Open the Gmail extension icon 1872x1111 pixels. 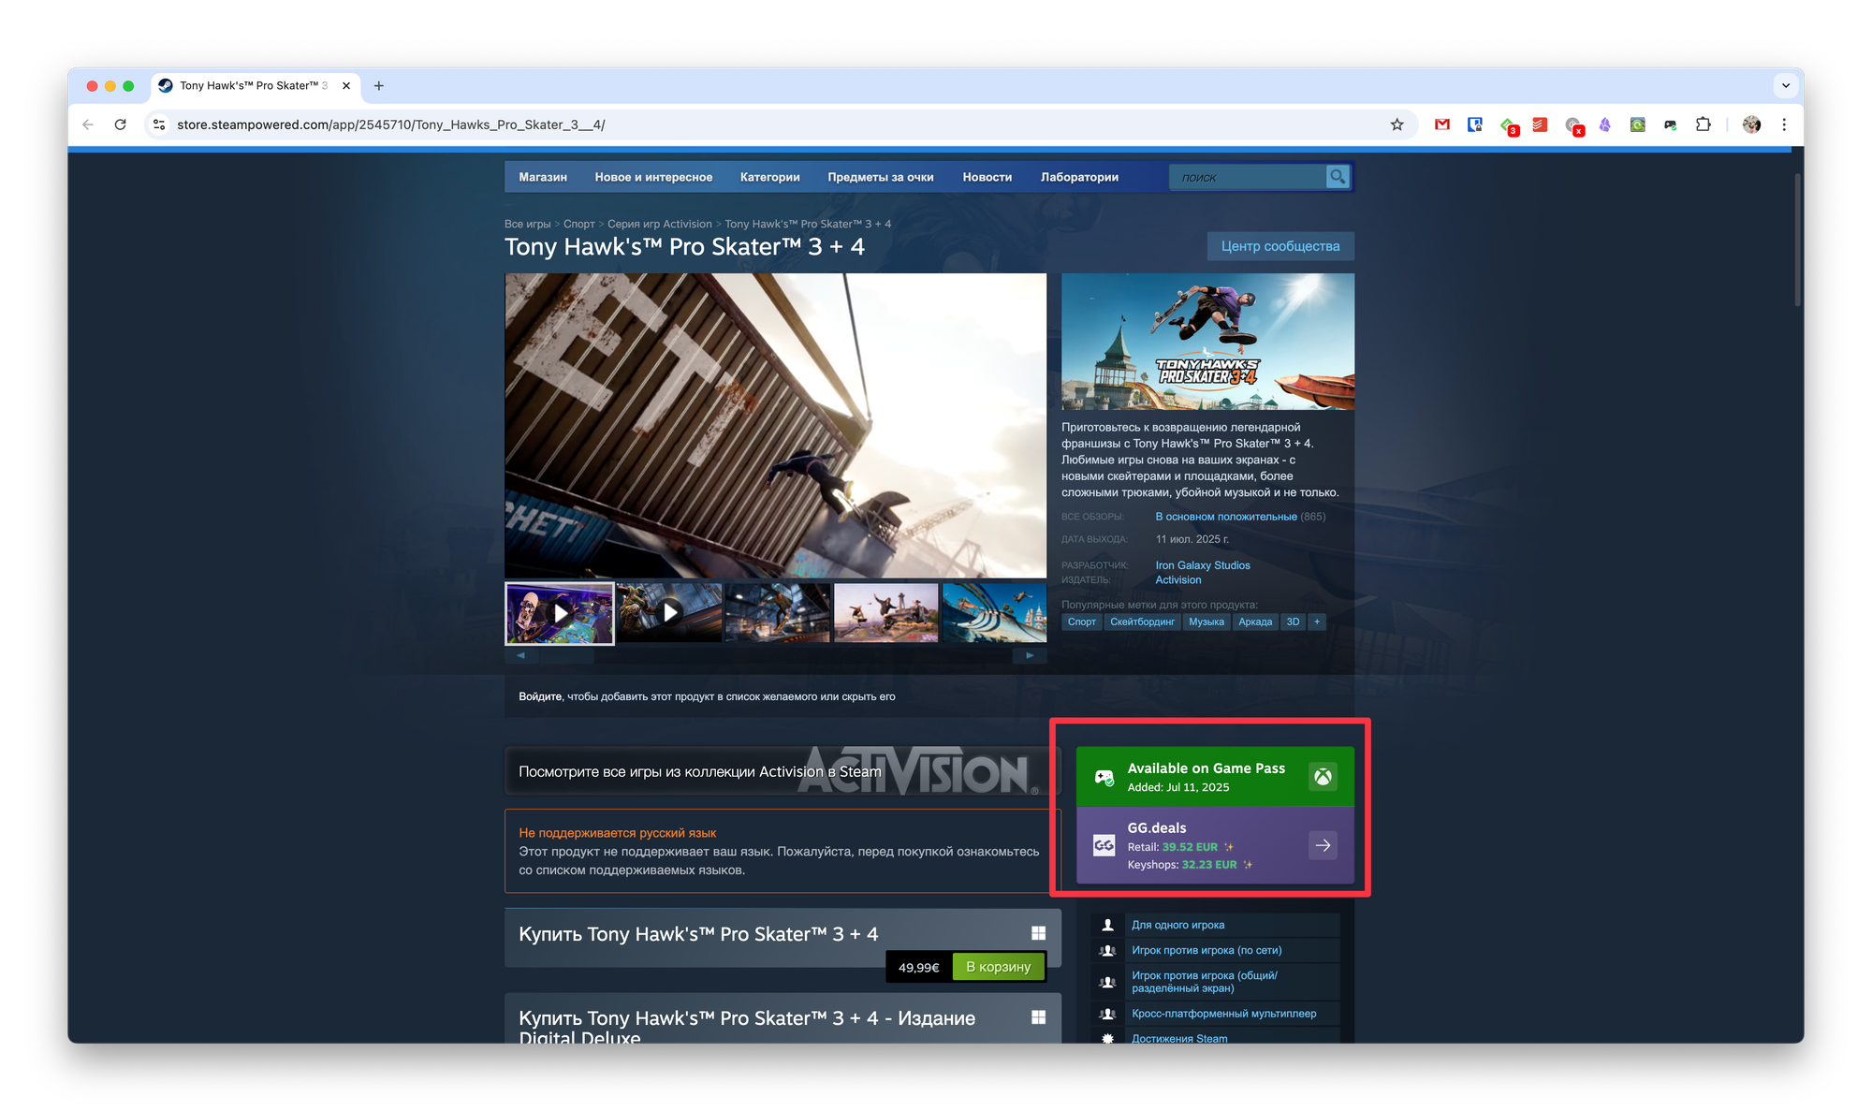point(1441,124)
